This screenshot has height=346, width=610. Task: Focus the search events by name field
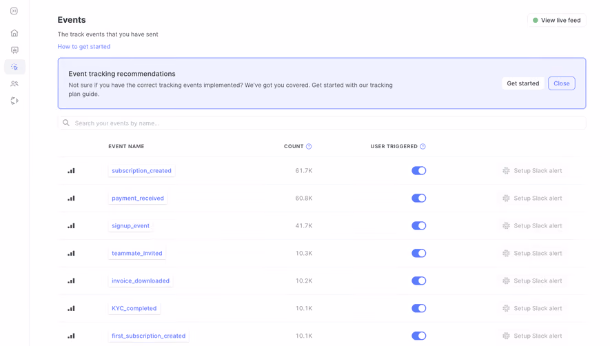[x=322, y=123]
